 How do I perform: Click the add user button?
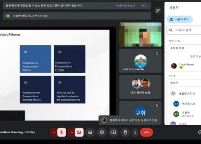(x=179, y=19)
